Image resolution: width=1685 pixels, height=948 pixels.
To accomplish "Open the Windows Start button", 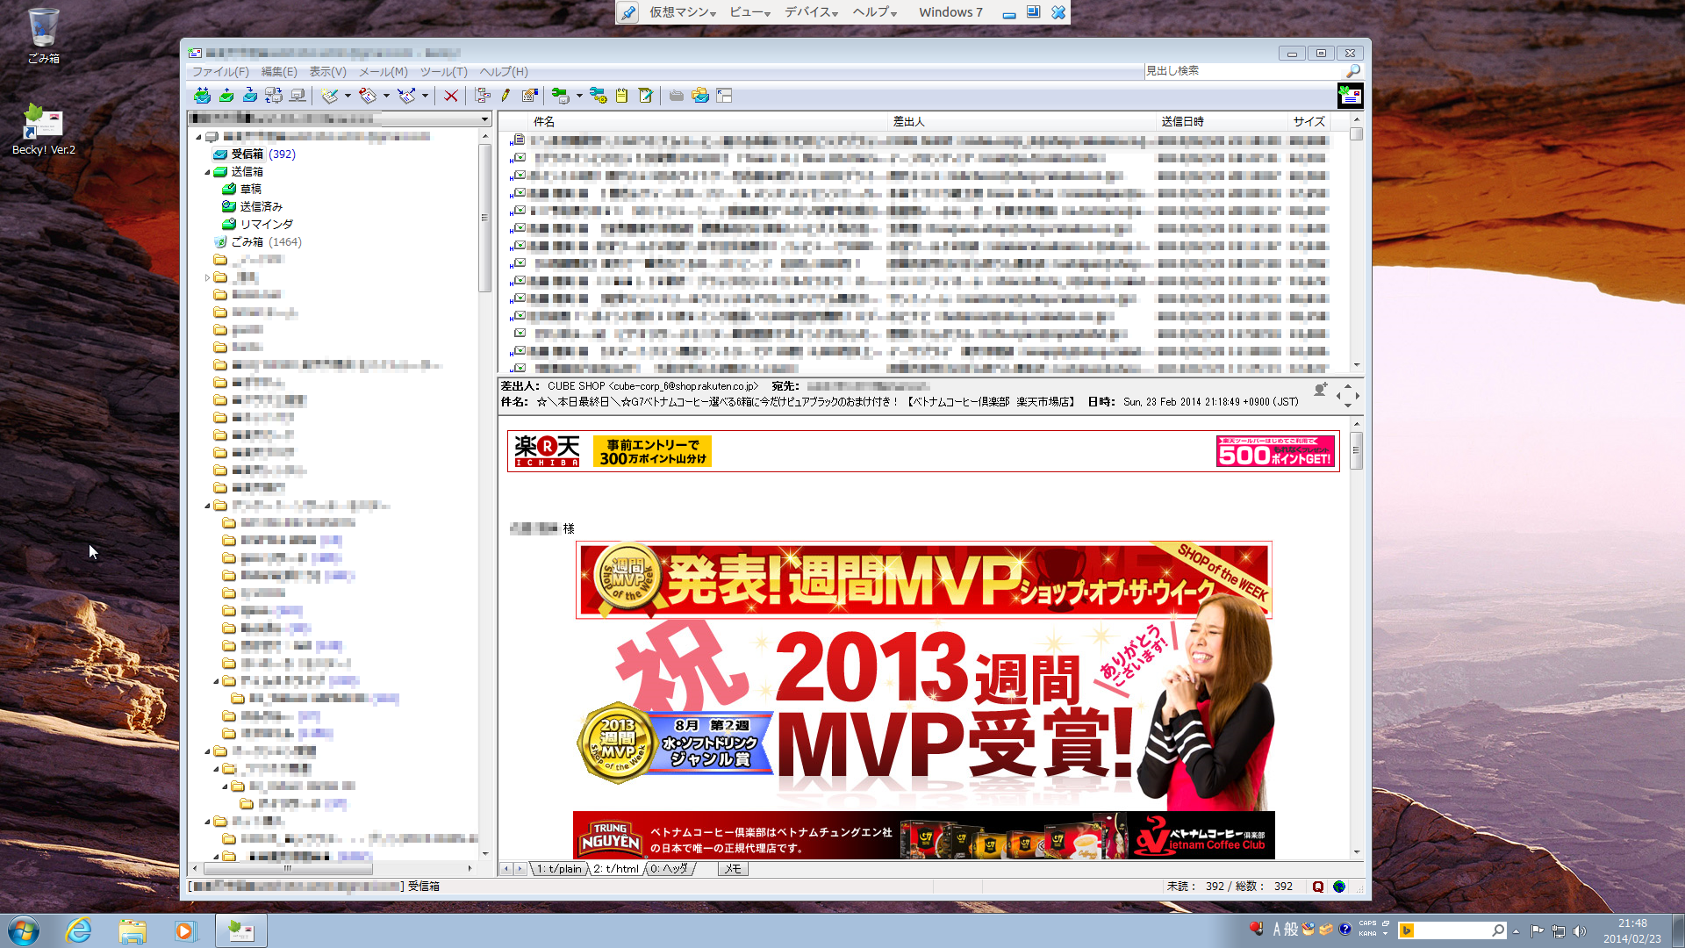I will (24, 930).
